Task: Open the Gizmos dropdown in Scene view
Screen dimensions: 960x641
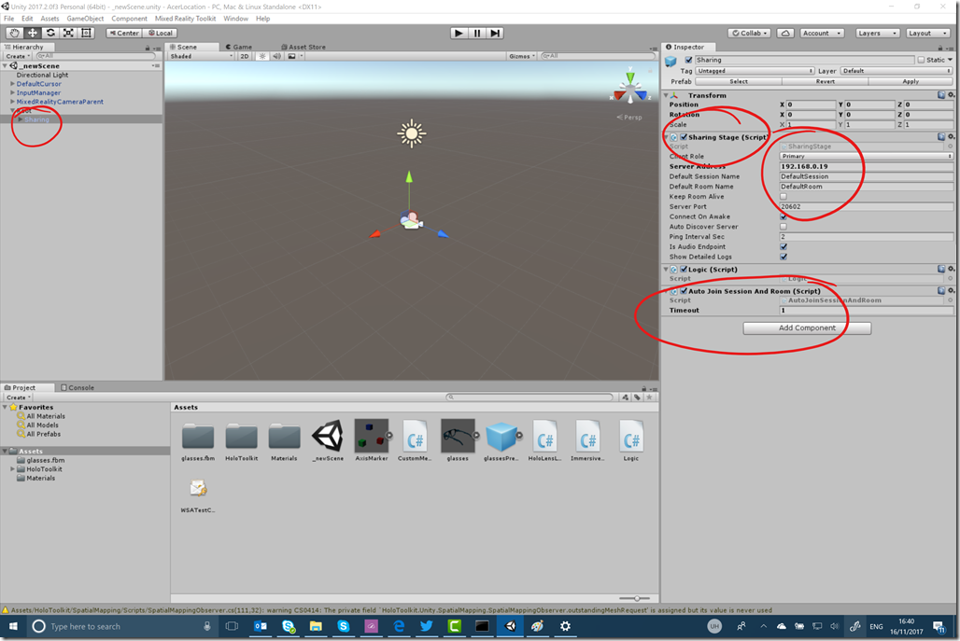Action: click(522, 56)
